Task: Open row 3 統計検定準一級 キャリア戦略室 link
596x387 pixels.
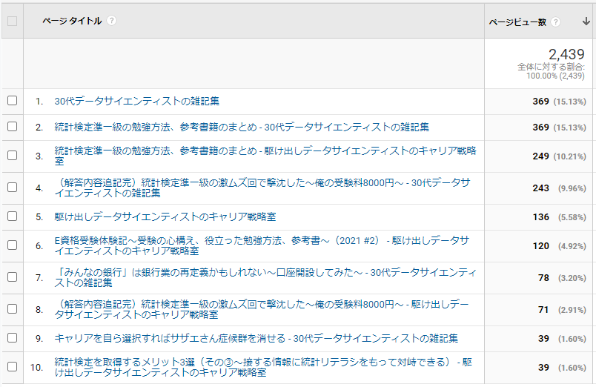Action: pos(265,156)
